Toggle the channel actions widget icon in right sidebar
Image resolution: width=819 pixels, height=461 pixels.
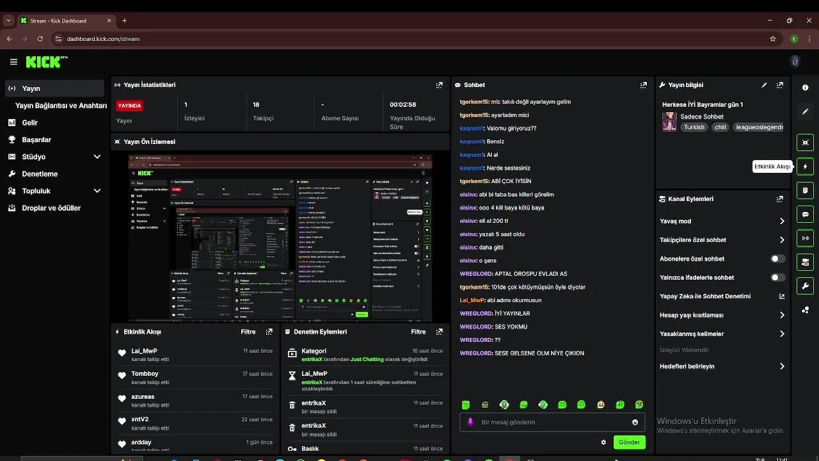click(x=805, y=262)
